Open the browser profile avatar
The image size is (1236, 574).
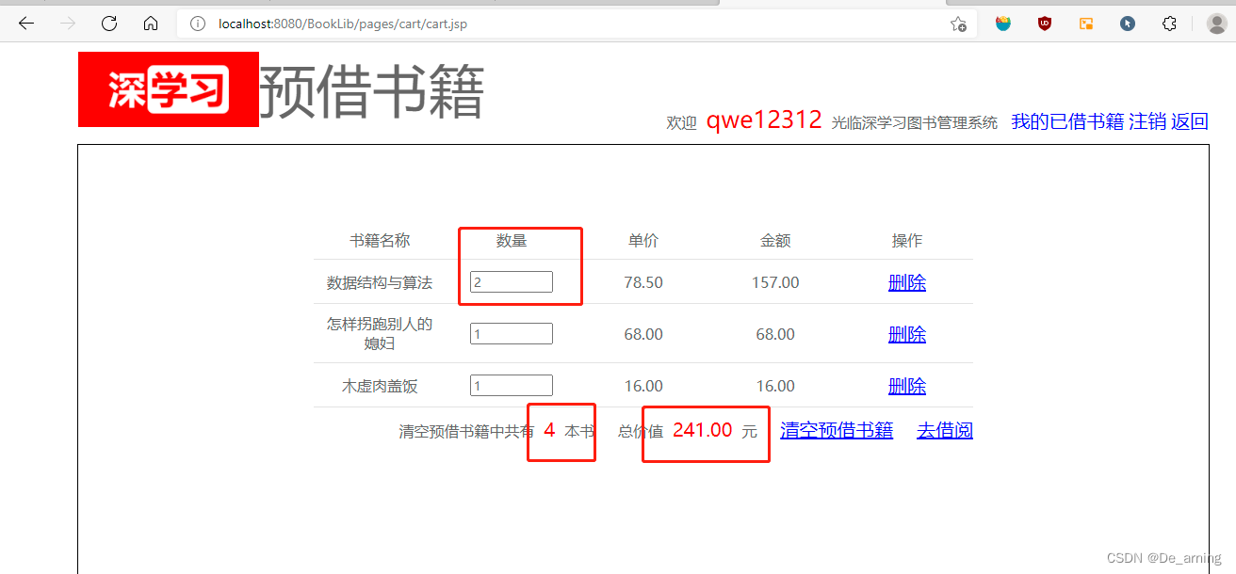1216,24
